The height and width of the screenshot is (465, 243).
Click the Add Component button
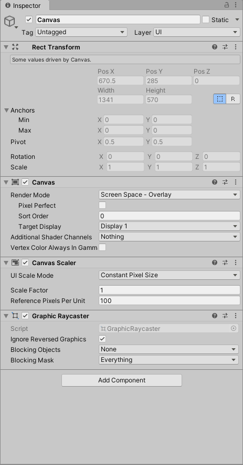[122, 380]
